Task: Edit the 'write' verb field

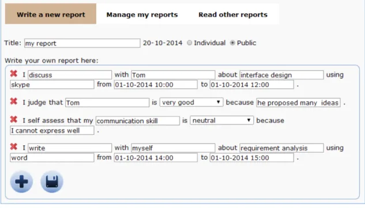Action: point(70,148)
